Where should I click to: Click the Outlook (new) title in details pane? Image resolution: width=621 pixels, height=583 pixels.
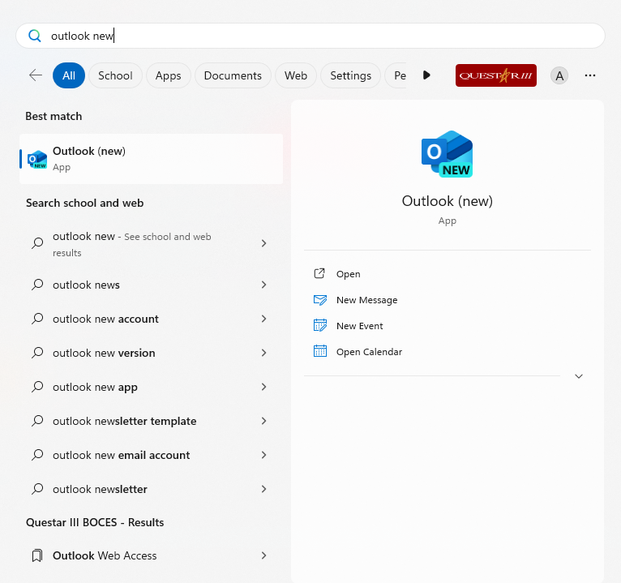[448, 201]
